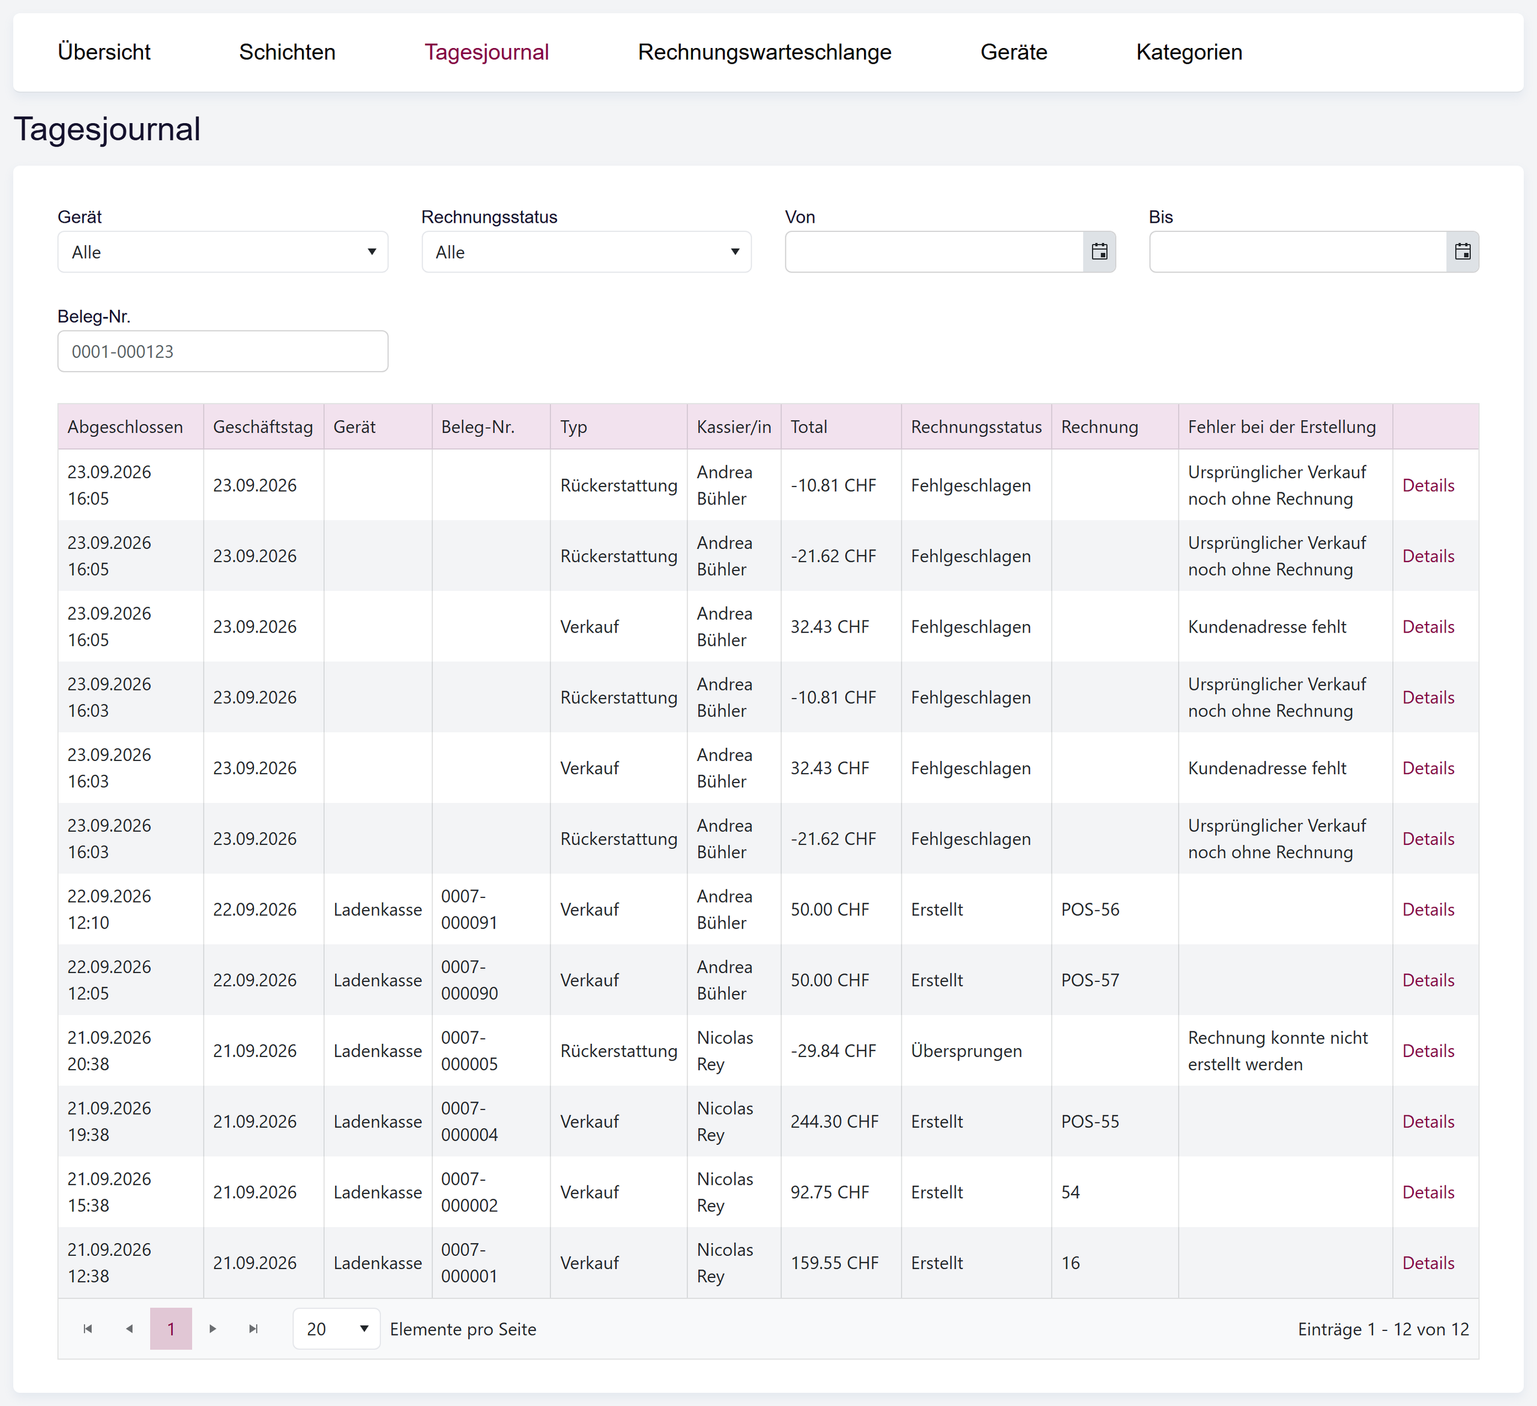Open the Rechnungswarteschlange tab
Viewport: 1537px width, 1406px height.
765,52
